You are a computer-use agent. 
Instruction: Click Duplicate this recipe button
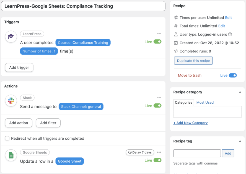pos(193,61)
